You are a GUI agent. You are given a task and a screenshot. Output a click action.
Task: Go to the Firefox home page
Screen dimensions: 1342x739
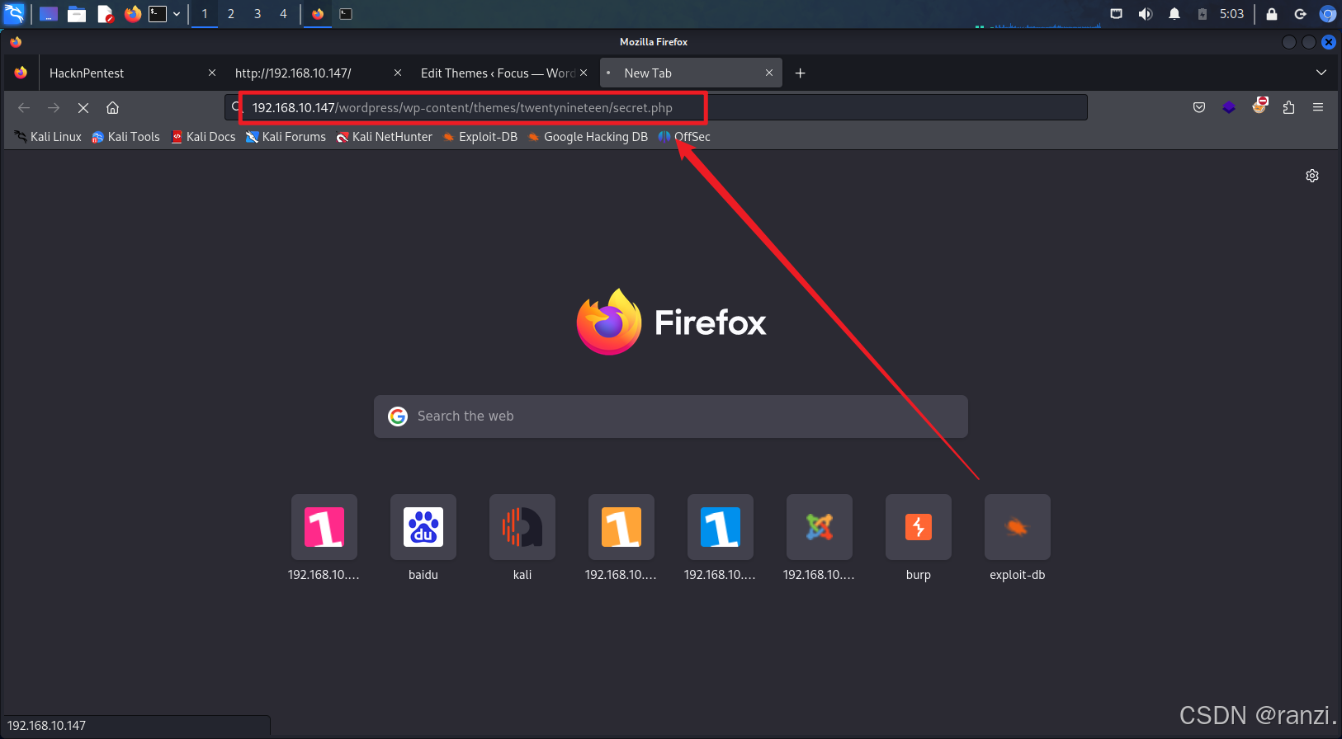(x=113, y=108)
